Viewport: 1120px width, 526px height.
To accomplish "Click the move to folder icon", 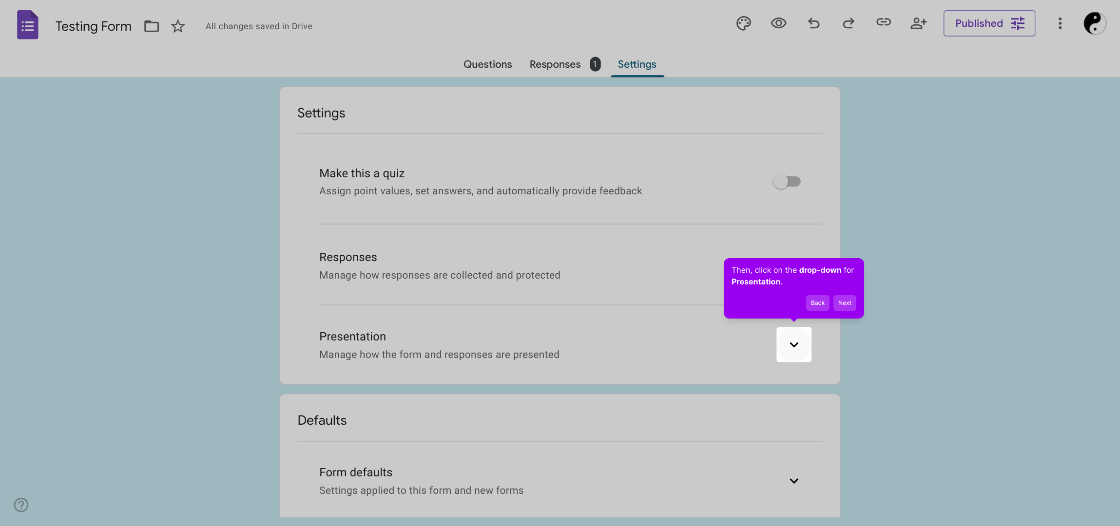I will click(152, 26).
